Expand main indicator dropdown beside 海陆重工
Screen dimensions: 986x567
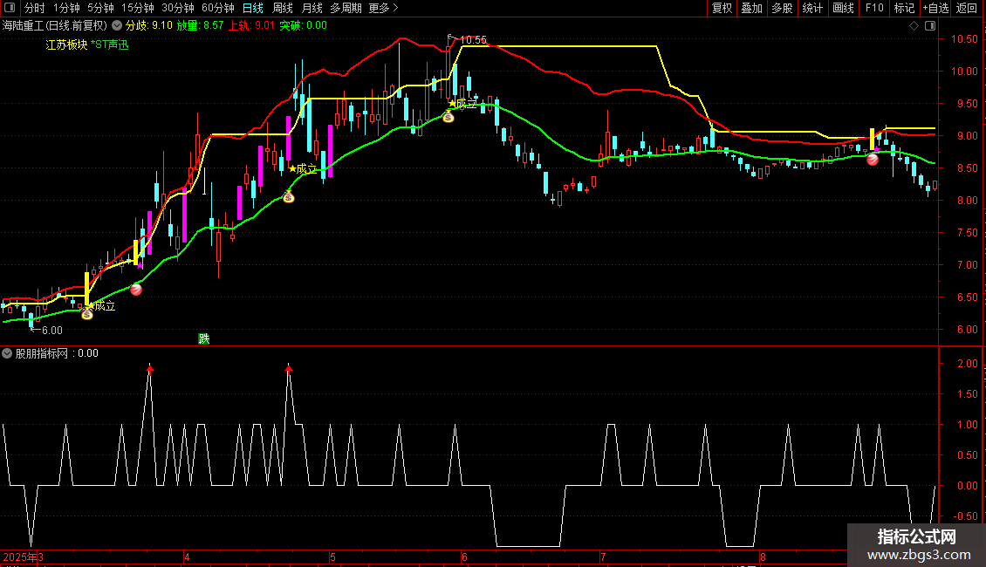pyautogui.click(x=117, y=25)
